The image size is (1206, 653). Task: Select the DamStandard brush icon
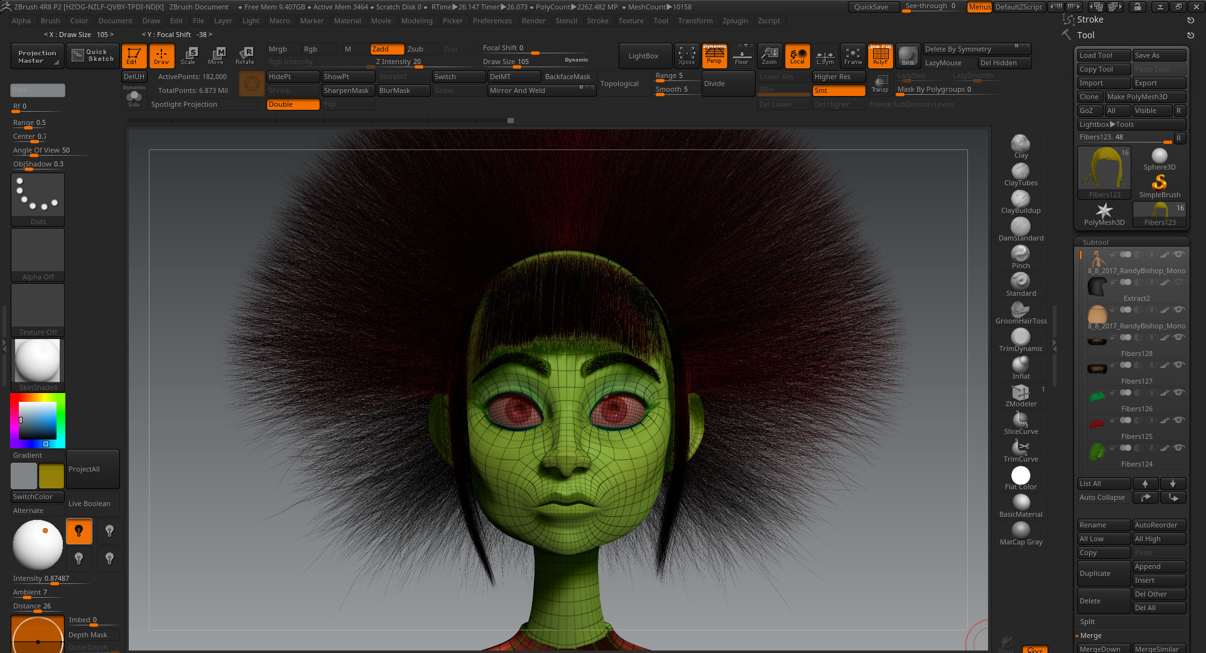[1020, 227]
